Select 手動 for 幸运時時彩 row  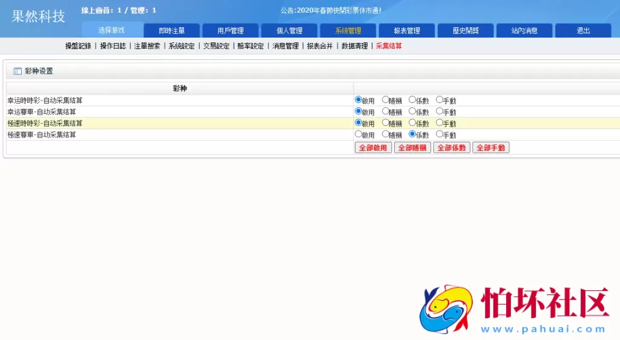(x=440, y=100)
